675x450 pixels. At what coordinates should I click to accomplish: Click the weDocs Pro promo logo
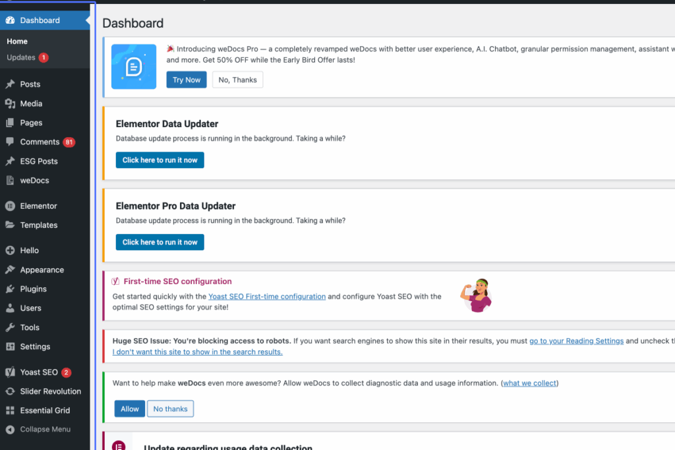click(134, 67)
